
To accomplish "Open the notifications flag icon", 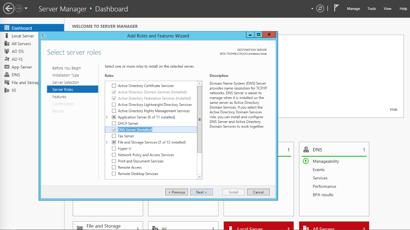I will pyautogui.click(x=336, y=8).
